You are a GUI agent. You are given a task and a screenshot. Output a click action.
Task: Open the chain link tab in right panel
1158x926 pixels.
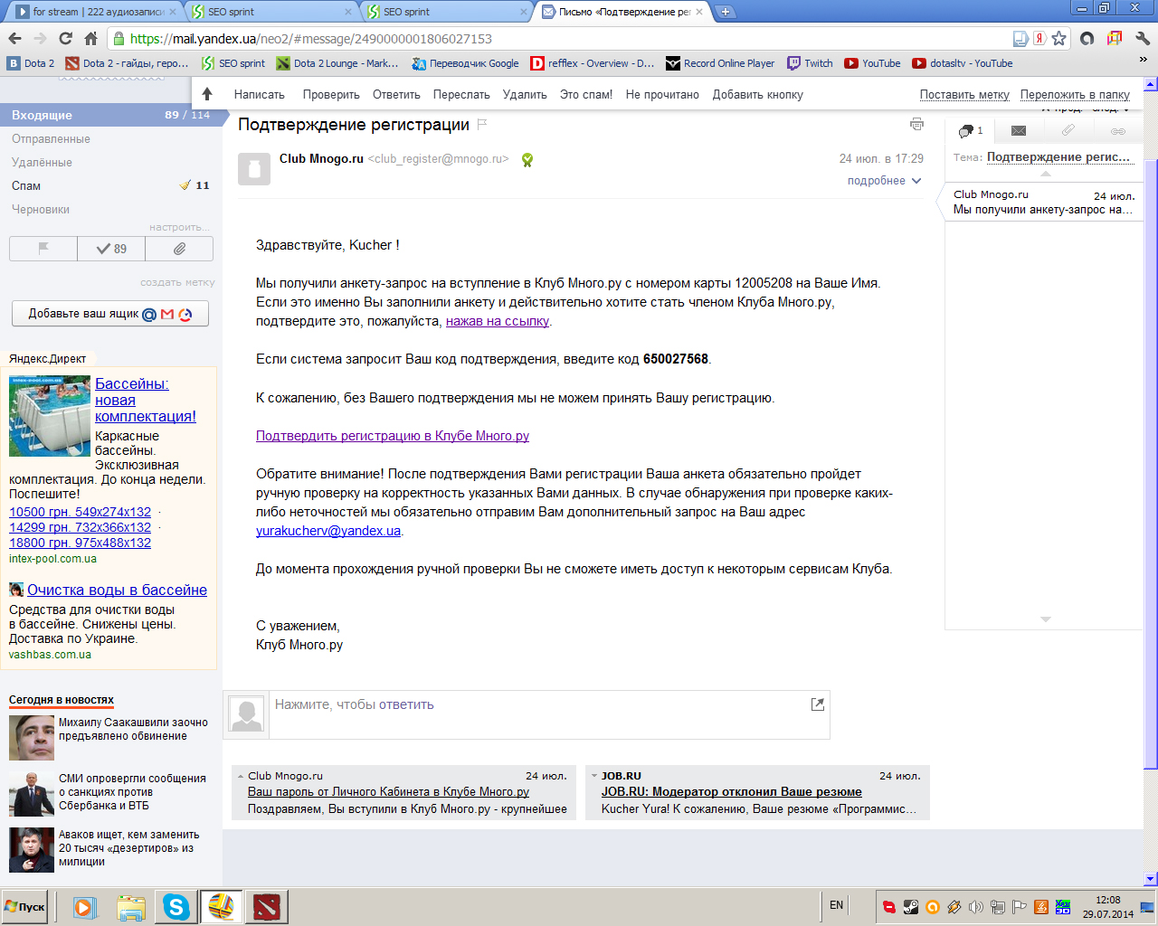click(1118, 131)
